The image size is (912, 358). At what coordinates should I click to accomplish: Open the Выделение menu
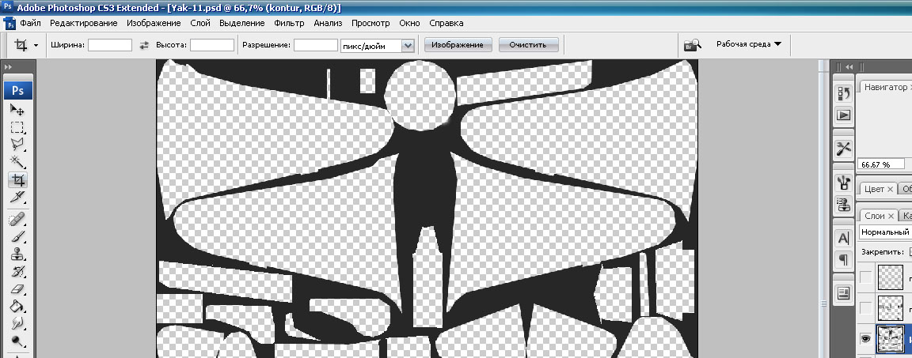(x=242, y=23)
